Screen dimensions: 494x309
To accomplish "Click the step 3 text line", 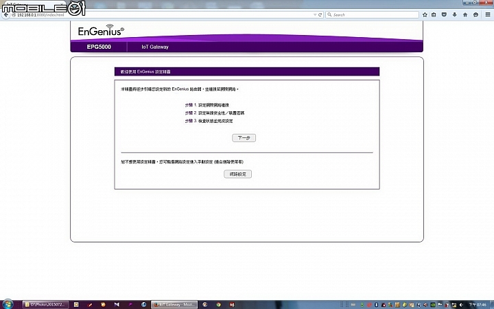I will 209,121.
